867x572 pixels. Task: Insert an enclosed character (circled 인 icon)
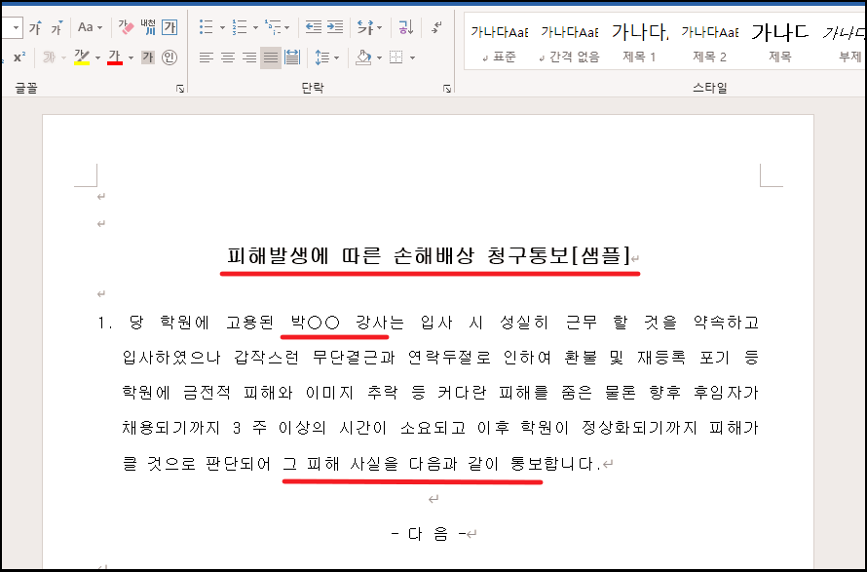[x=170, y=57]
